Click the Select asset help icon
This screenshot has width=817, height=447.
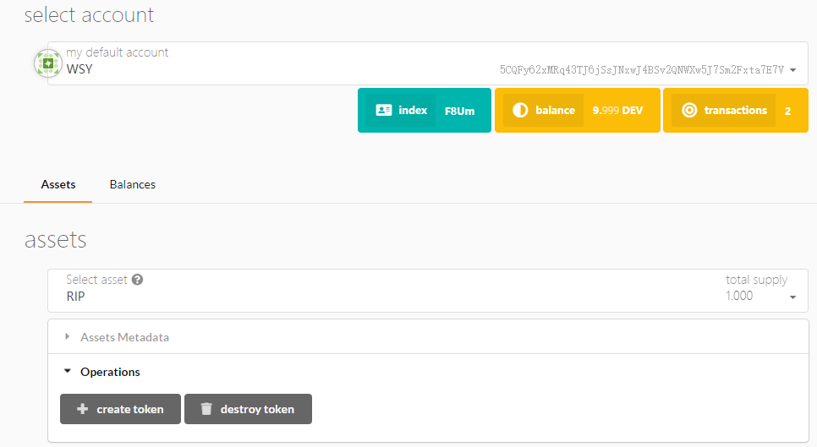pyautogui.click(x=137, y=280)
